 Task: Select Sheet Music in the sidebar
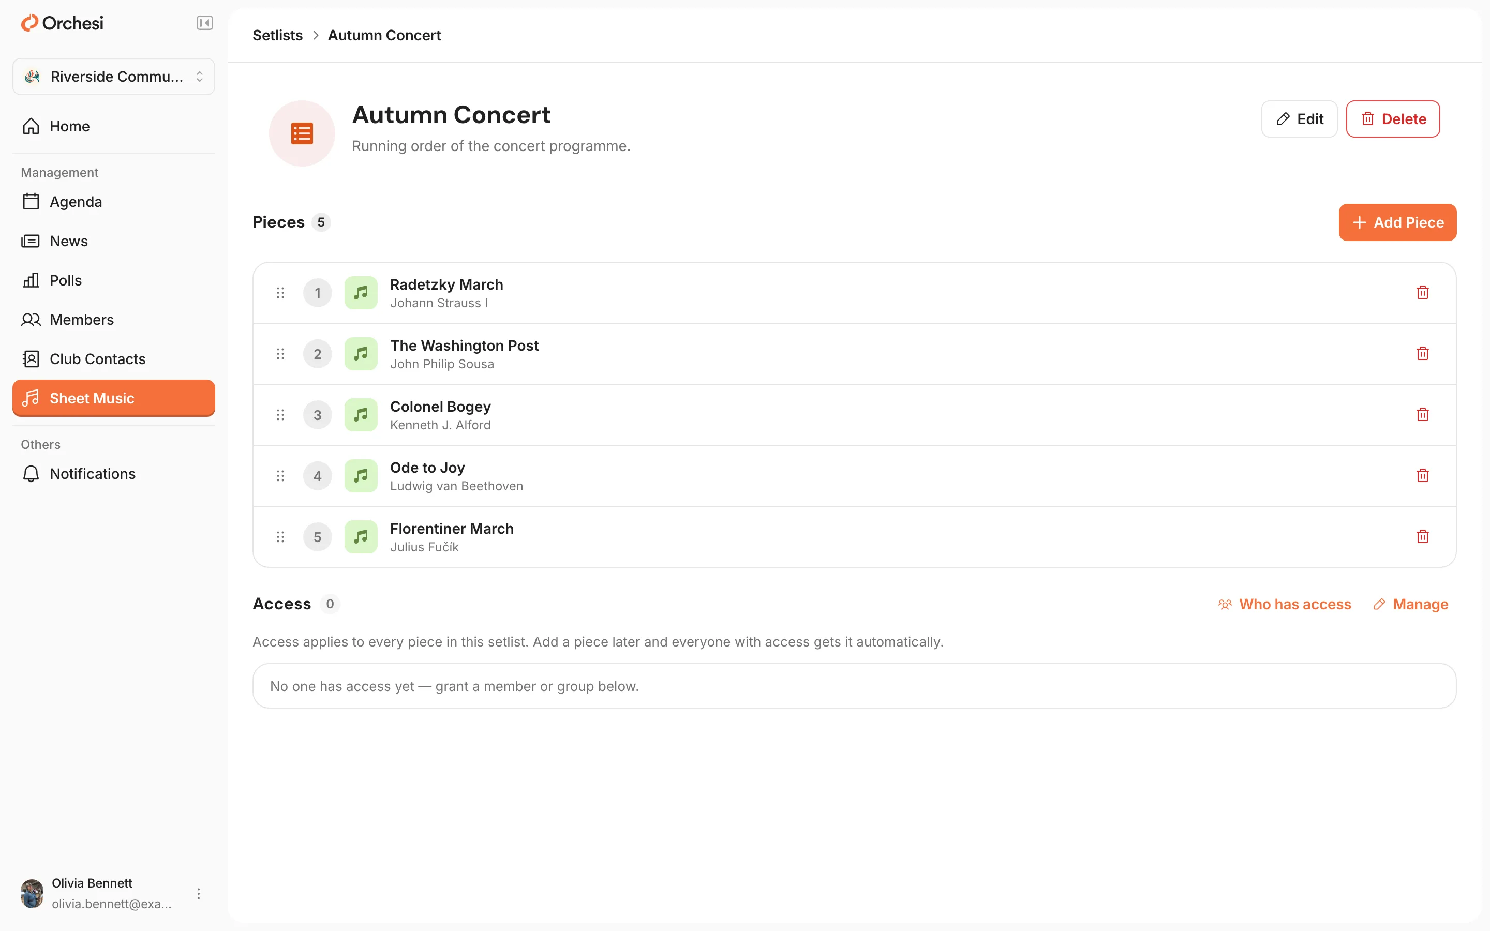114,398
